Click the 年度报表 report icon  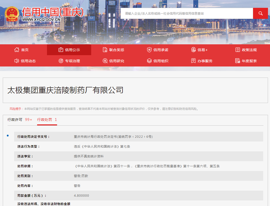(238, 61)
